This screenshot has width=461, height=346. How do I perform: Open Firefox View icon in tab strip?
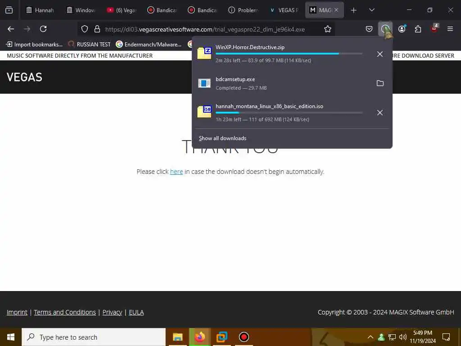[9, 10]
